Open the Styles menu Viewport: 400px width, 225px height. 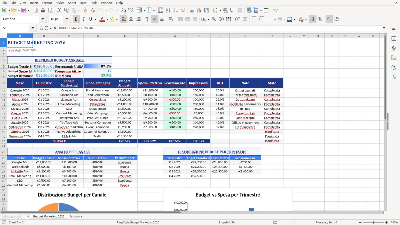click(60, 3)
